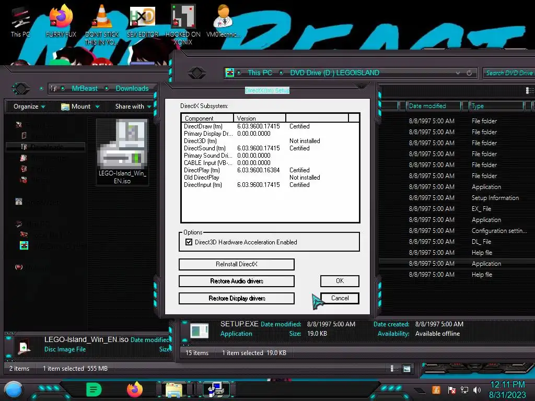
Task: Select the HOOKED ON XONIX desktop icon
Action: coord(183,24)
